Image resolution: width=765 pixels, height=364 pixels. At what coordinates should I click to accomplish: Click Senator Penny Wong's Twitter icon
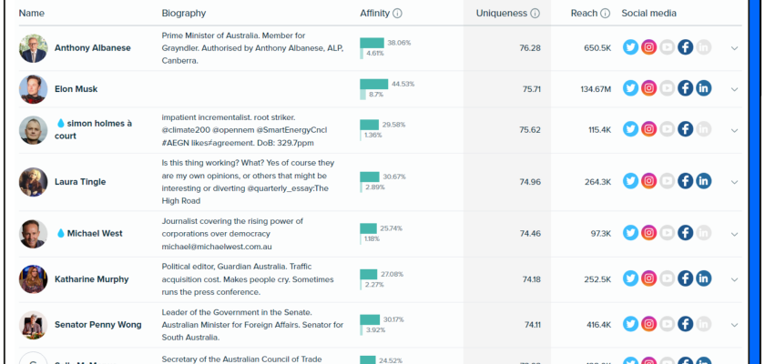coord(630,324)
